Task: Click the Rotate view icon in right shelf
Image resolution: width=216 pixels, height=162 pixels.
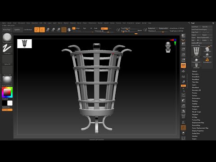Action: tap(183, 111)
